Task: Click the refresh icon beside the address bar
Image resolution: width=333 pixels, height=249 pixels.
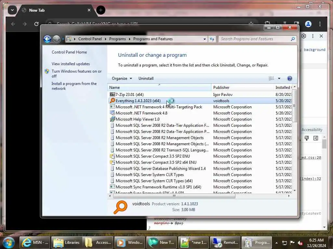Action: (x=212, y=39)
